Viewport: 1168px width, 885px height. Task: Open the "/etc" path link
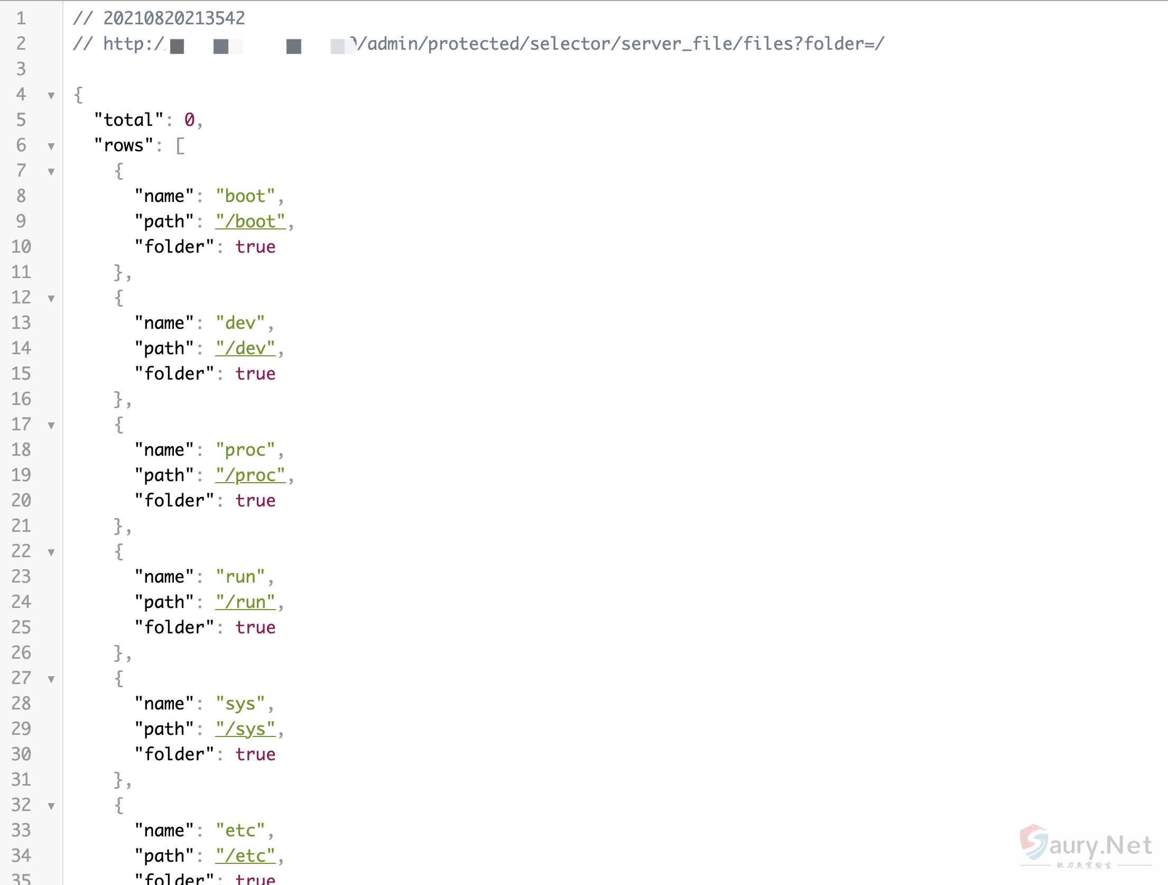pyautogui.click(x=245, y=856)
